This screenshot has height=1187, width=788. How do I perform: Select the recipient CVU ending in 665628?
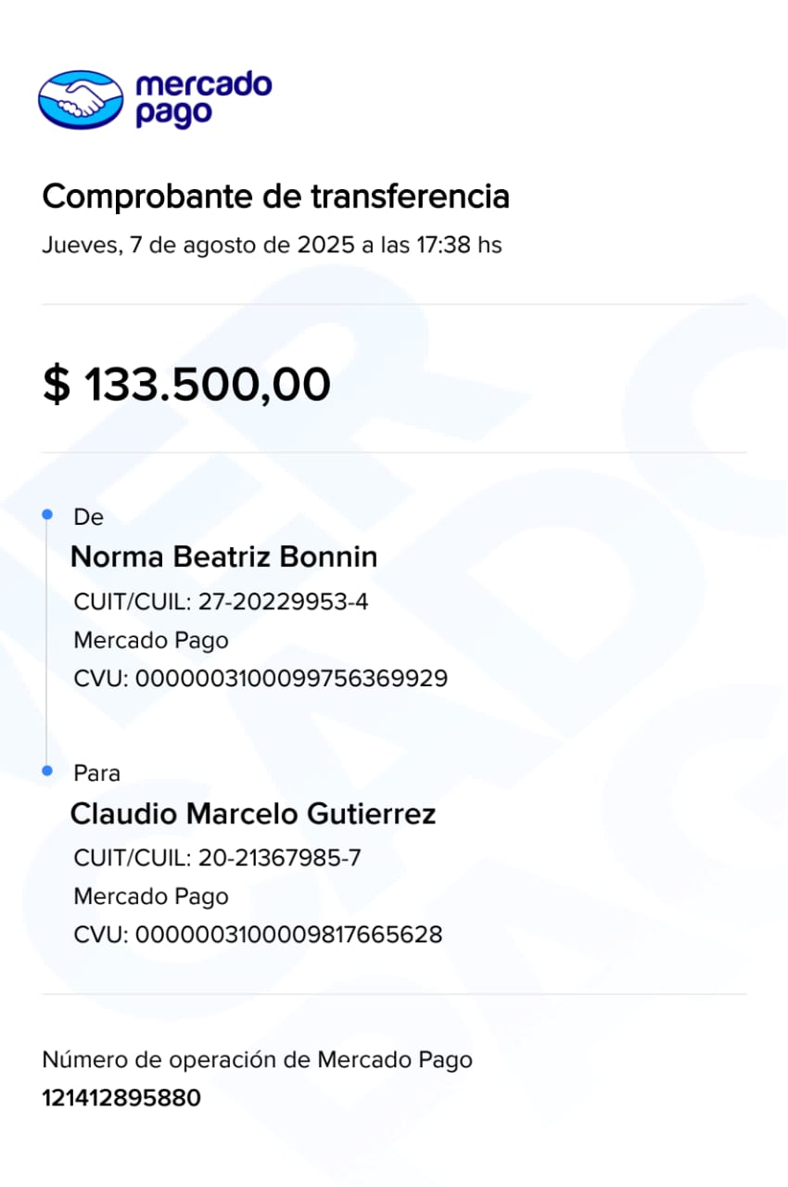[x=258, y=935]
